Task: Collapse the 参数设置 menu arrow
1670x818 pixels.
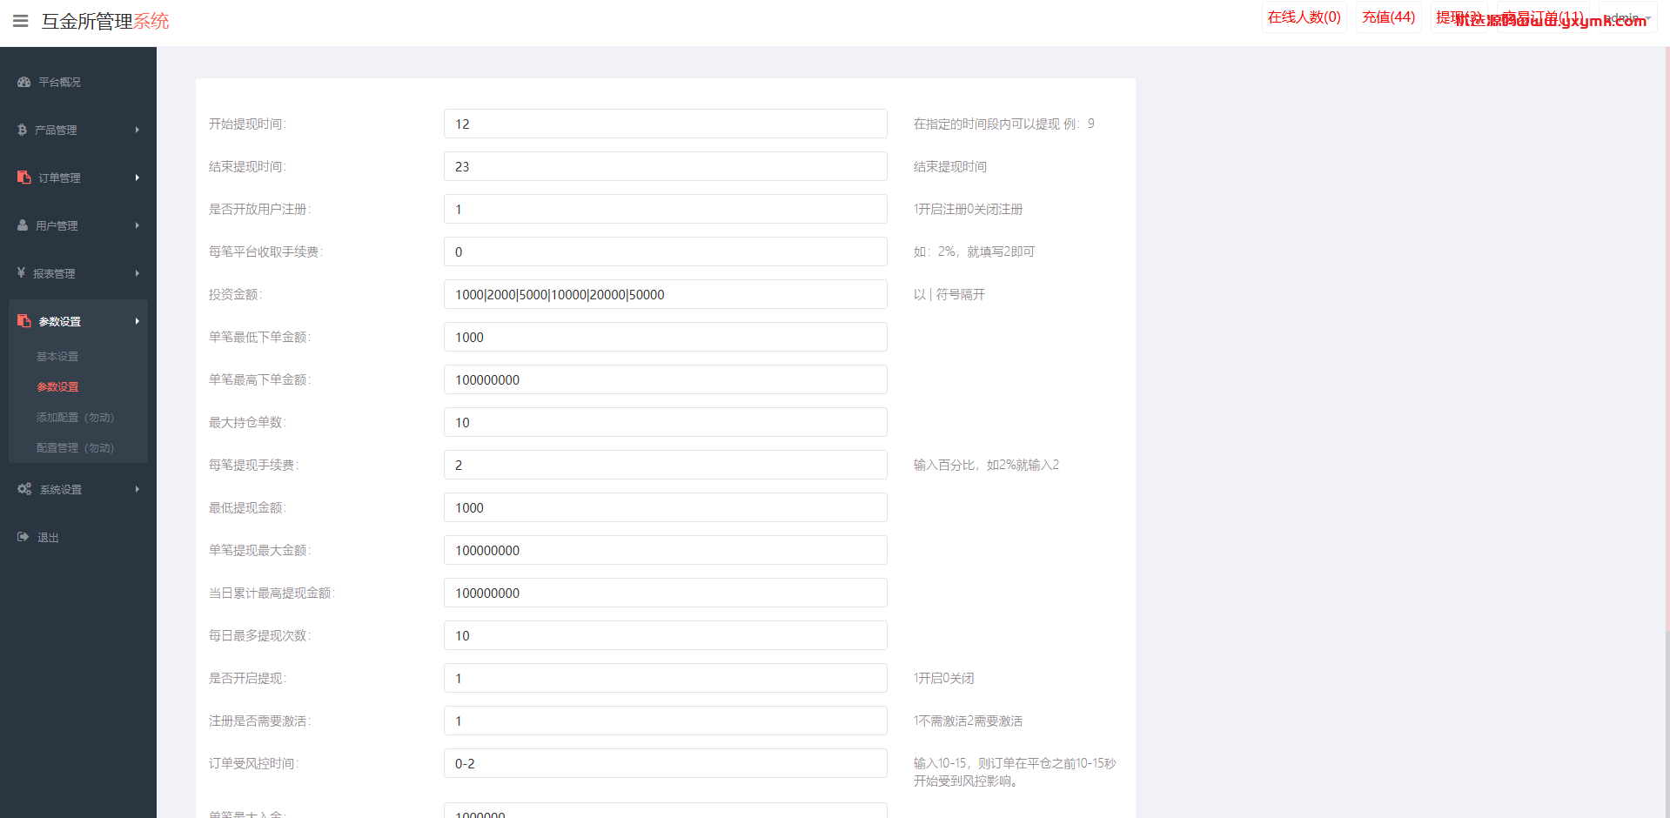Action: [x=137, y=321]
